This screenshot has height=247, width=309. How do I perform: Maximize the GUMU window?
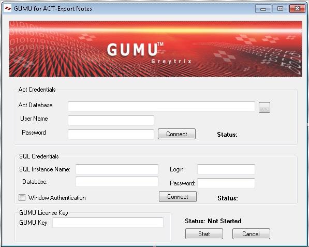click(280, 9)
